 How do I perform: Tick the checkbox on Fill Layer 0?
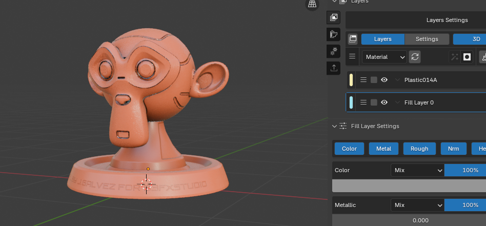[x=374, y=102]
